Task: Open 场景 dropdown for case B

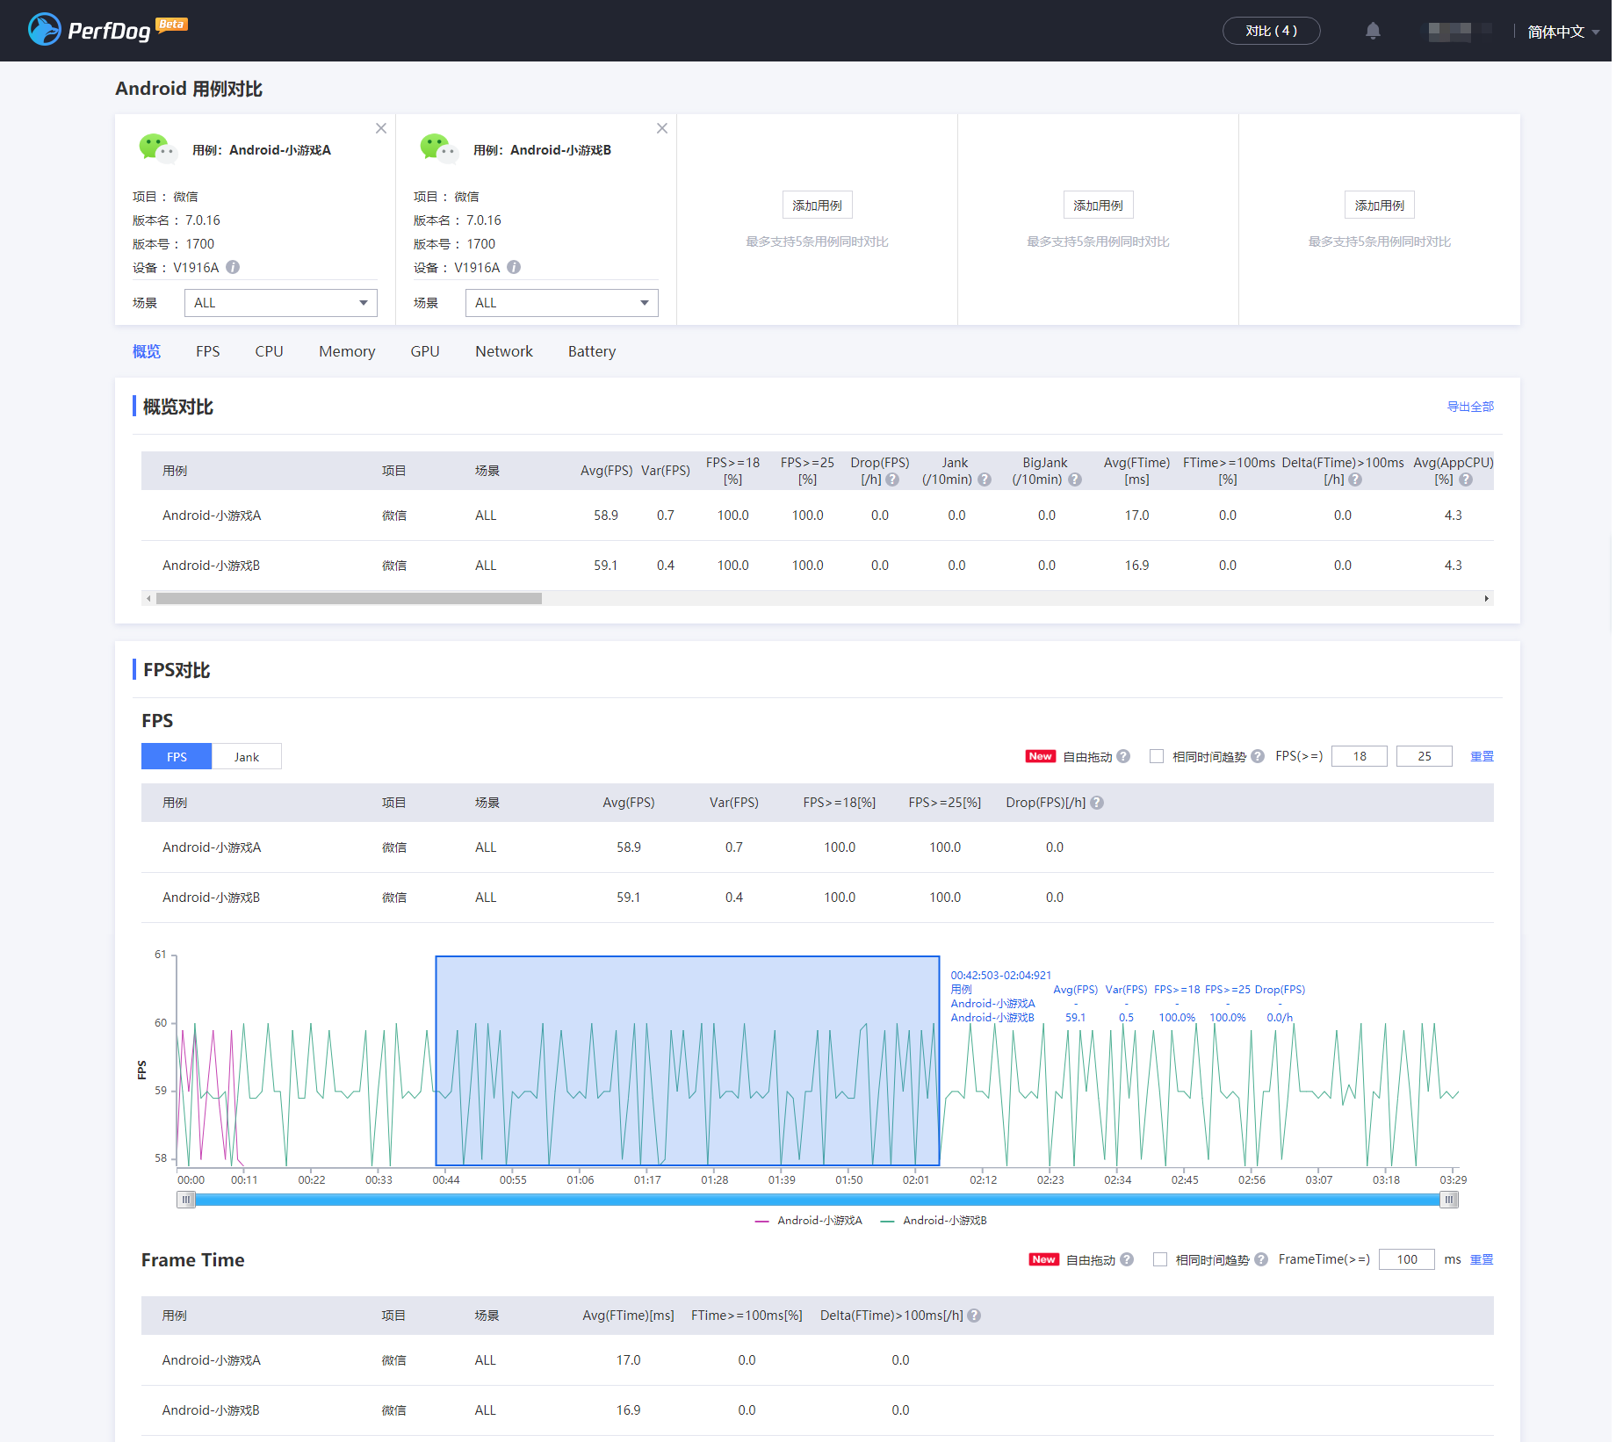Action: pyautogui.click(x=562, y=303)
